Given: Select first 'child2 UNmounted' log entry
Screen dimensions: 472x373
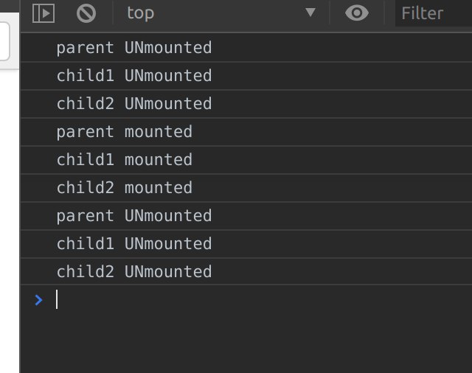Looking at the screenshot, I should [246, 103].
